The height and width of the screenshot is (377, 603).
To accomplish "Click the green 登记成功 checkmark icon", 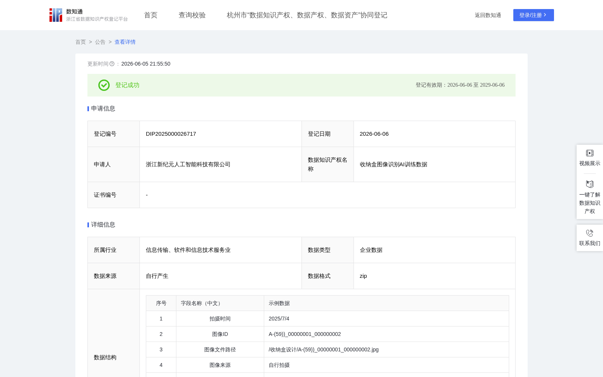I will tap(104, 85).
